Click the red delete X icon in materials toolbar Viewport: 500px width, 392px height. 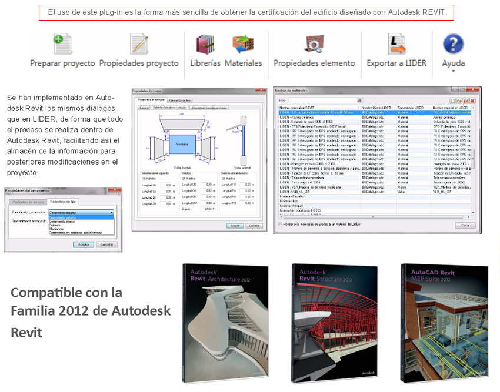[x=472, y=100]
